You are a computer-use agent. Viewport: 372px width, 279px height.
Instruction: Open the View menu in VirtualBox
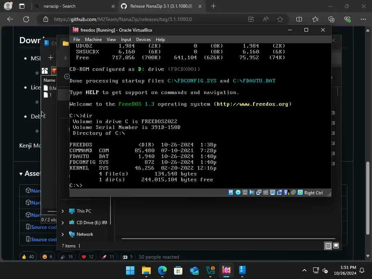111,40
